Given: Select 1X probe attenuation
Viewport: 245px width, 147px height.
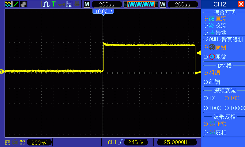Looking at the screenshot, I should pyautogui.click(x=209, y=98).
